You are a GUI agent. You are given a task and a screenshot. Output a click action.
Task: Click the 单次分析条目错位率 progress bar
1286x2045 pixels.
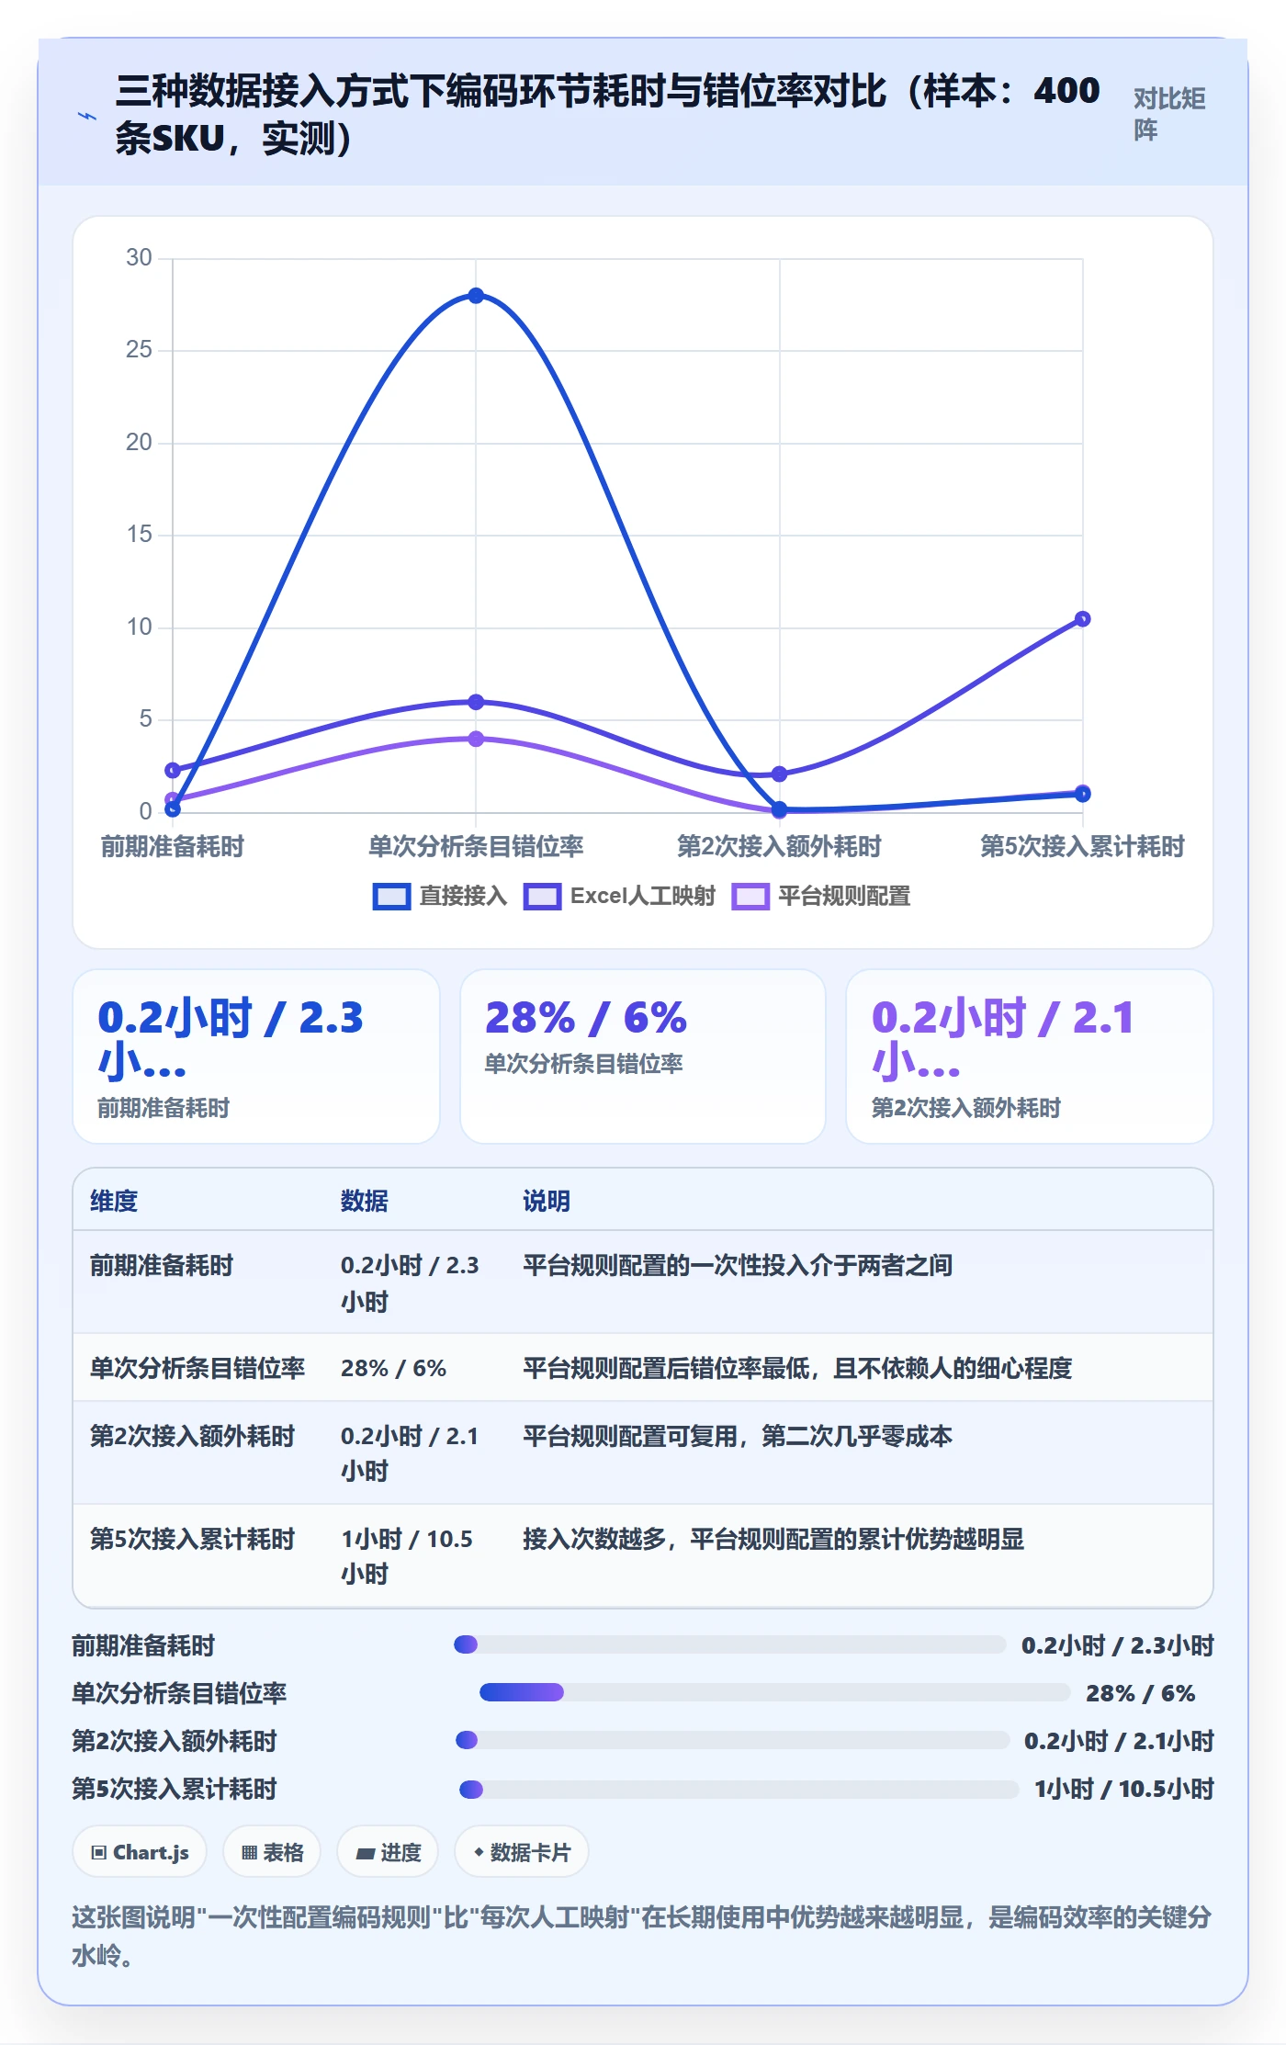(775, 1692)
